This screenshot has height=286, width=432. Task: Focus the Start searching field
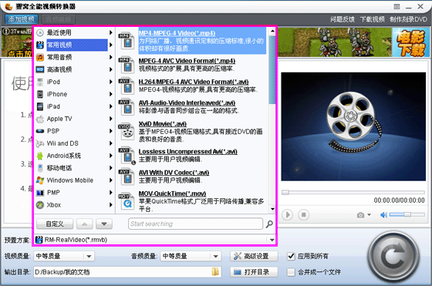pos(195,224)
